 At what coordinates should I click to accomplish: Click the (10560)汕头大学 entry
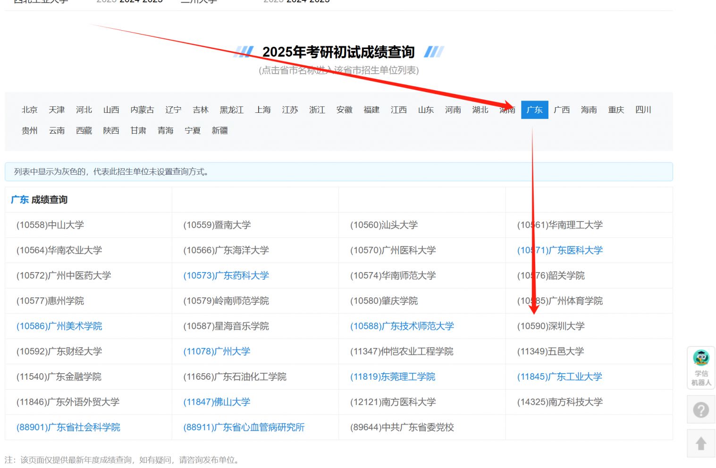(x=384, y=225)
